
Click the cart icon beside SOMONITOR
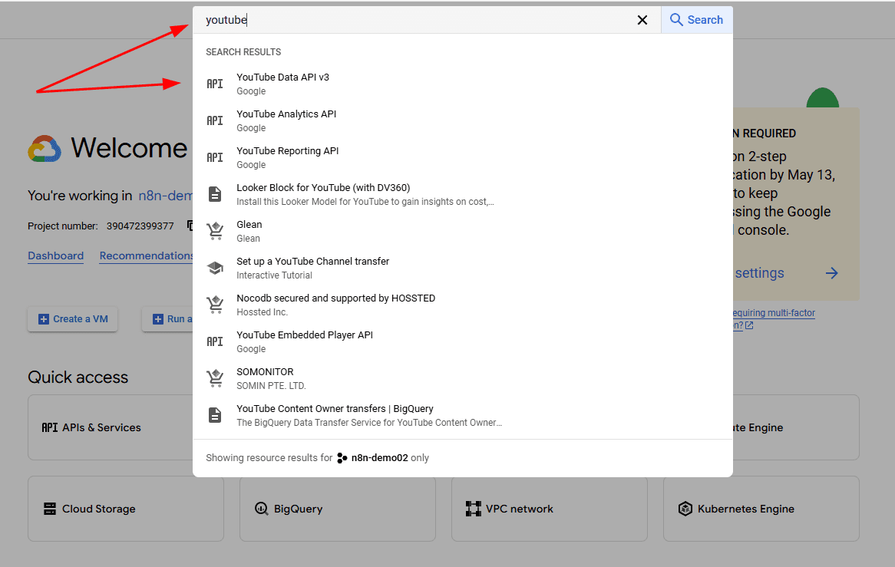(x=215, y=377)
